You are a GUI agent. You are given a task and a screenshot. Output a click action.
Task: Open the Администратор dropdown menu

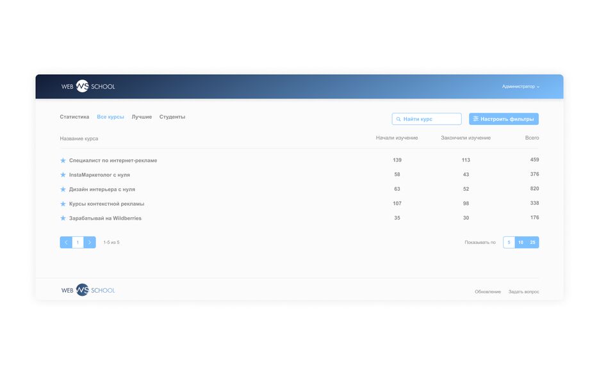(520, 86)
